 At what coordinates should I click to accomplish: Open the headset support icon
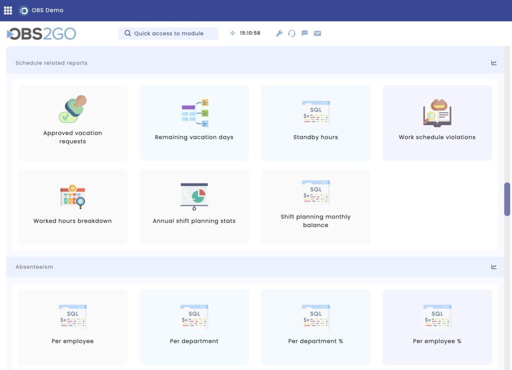[291, 33]
